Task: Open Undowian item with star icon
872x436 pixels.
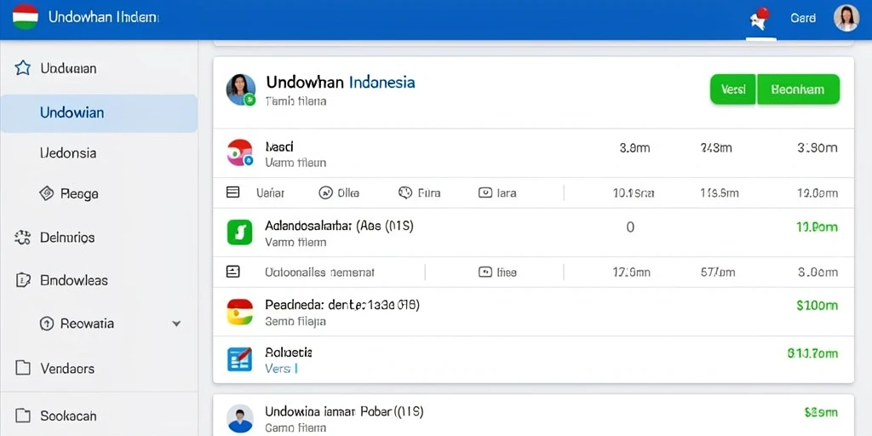Action: (68, 68)
